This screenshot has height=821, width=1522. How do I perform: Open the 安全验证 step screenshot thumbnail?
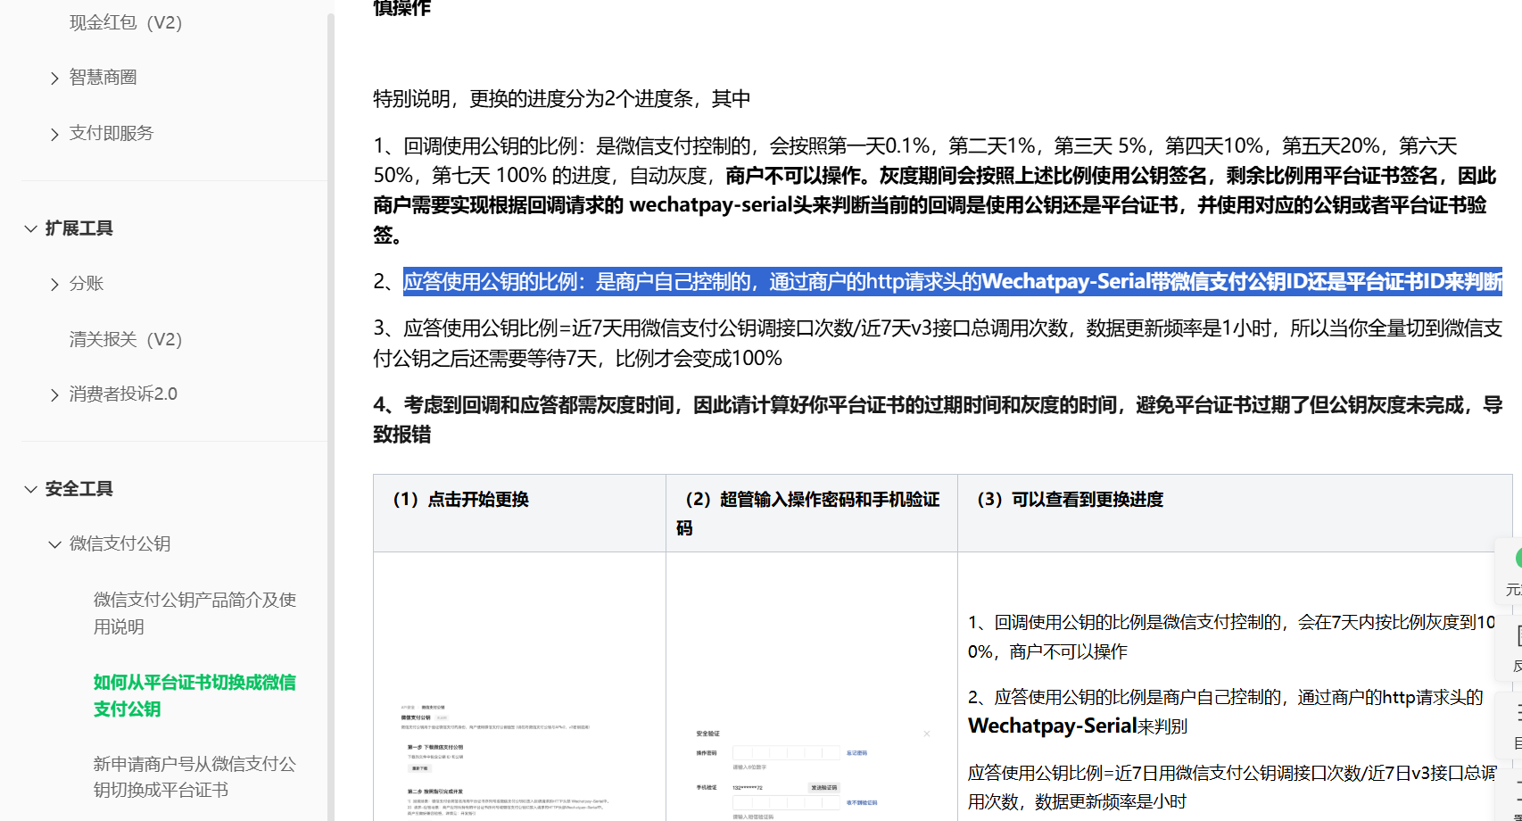pos(812,774)
